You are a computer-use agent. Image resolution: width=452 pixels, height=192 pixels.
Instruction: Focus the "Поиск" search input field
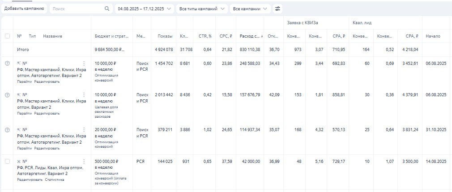76,9
